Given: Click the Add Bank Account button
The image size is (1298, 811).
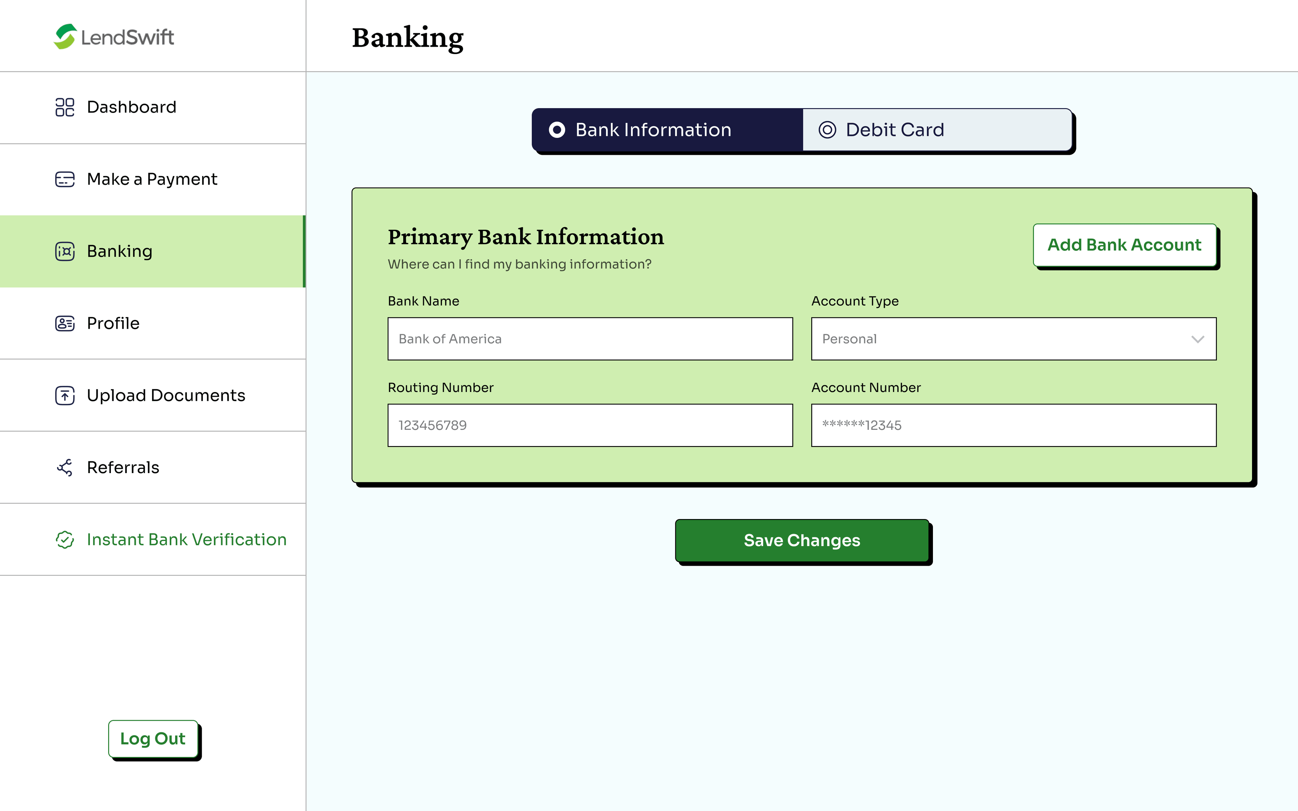Looking at the screenshot, I should 1125,245.
